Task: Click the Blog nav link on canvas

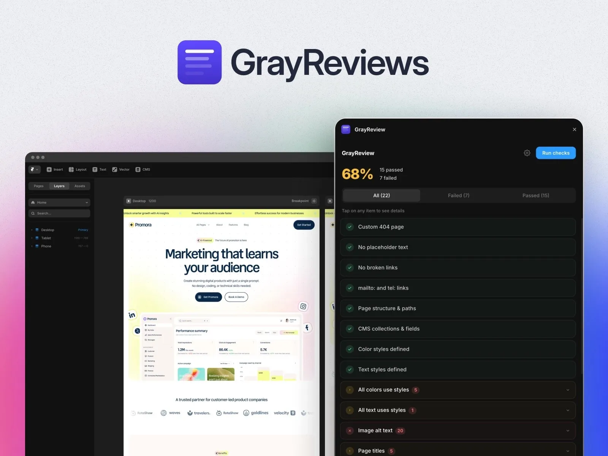Action: [246, 225]
